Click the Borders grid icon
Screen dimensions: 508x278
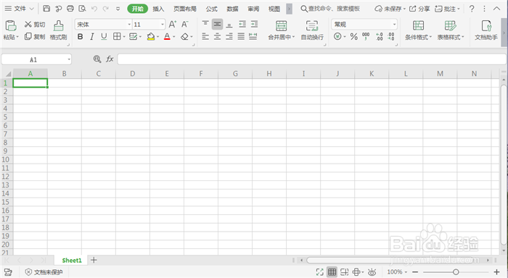pos(117,36)
